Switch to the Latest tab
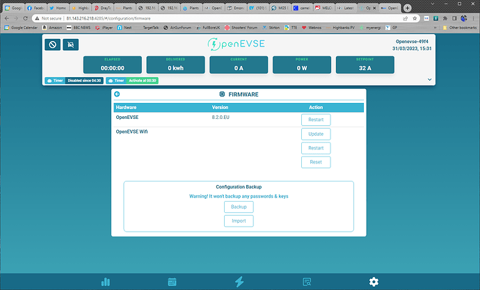Image resolution: width=480 pixels, height=290 pixels. tap(346, 8)
